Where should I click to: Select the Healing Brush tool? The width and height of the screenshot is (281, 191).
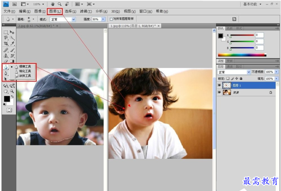coord(6,50)
